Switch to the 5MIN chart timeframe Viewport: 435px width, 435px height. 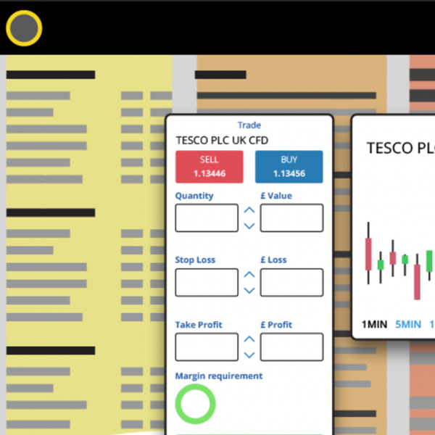coord(407,324)
